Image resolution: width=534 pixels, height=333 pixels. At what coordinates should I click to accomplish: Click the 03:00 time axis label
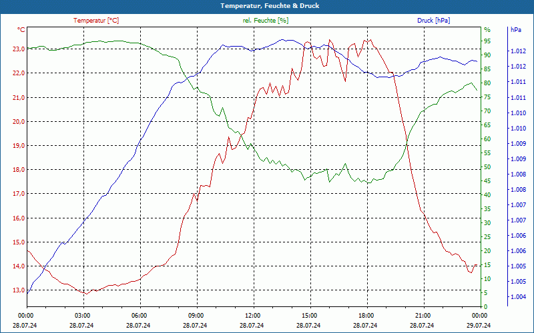pyautogui.click(x=81, y=315)
